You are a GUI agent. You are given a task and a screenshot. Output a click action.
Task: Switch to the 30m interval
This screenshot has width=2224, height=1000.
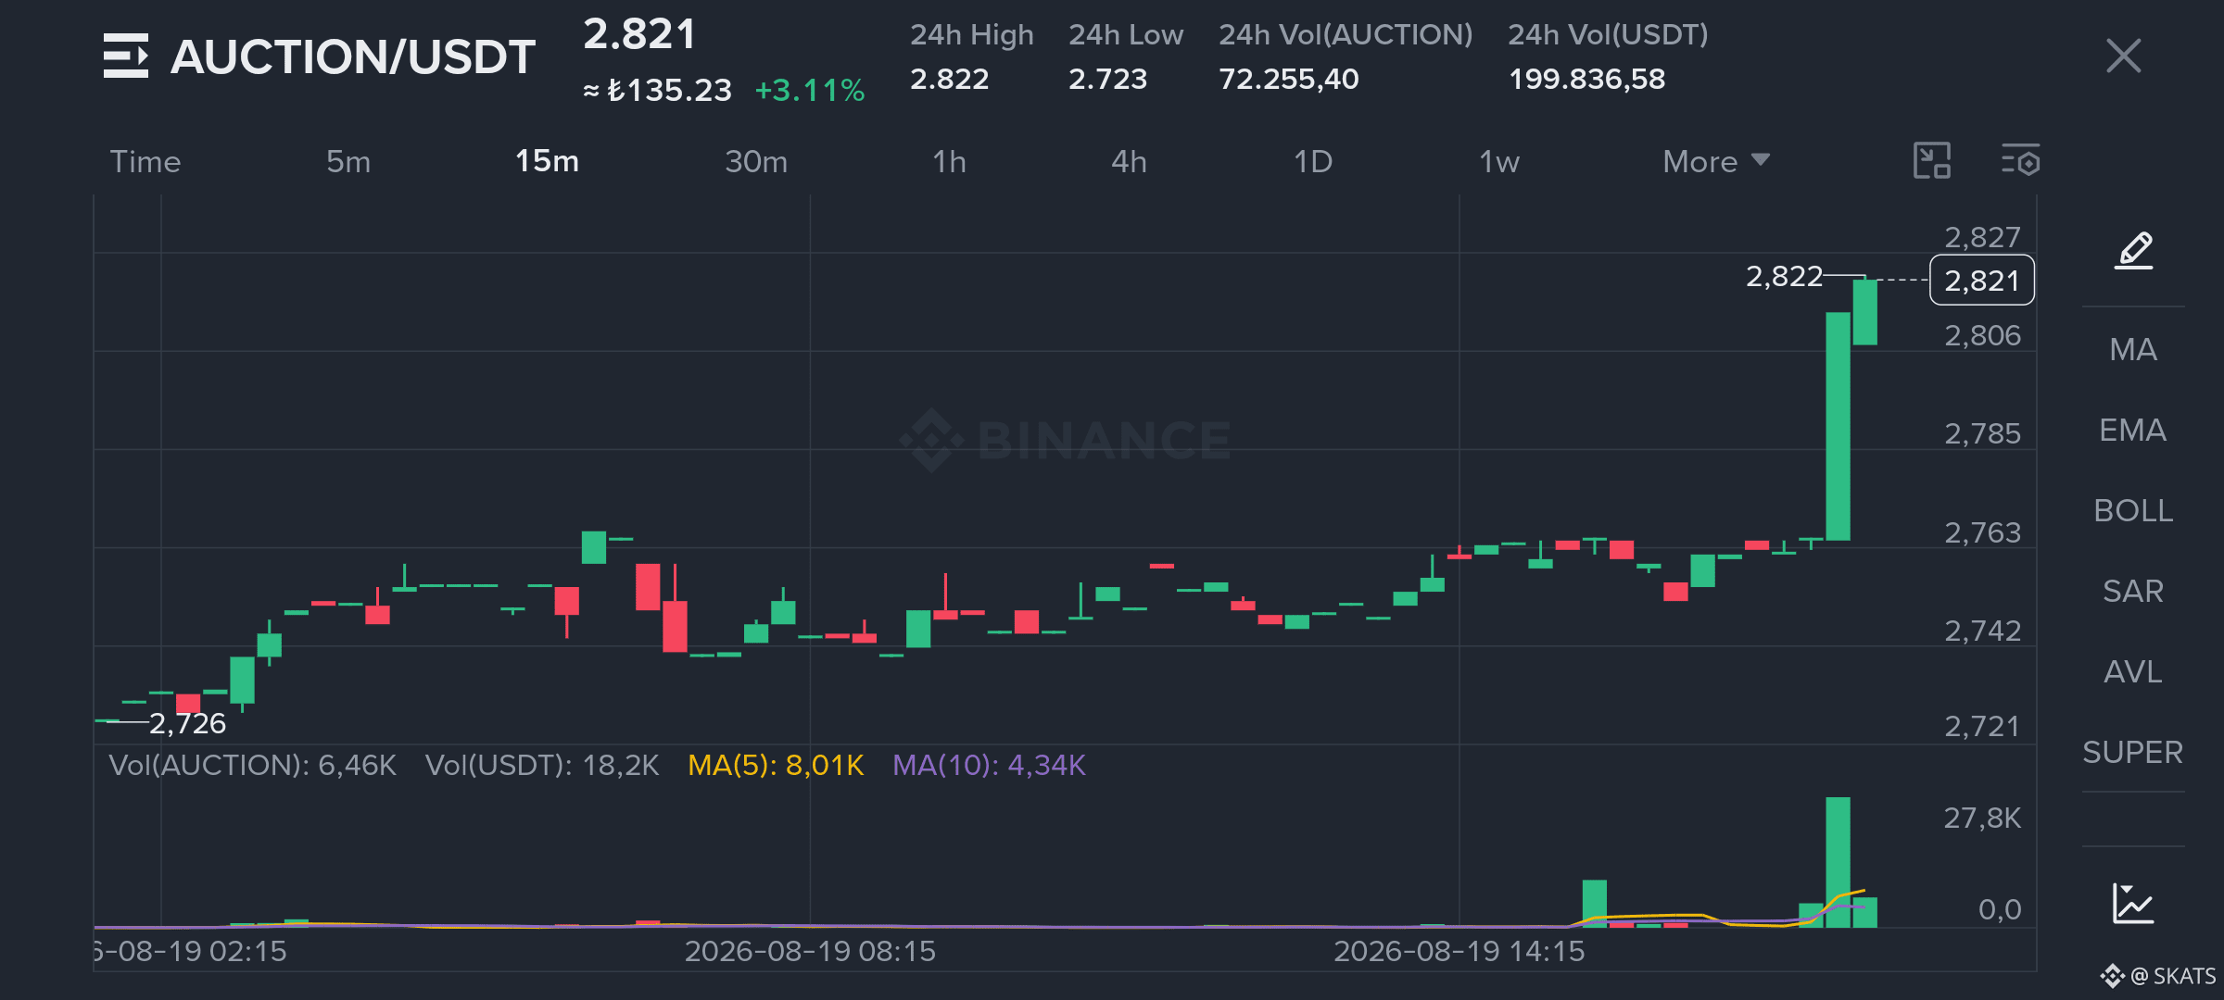tap(756, 162)
